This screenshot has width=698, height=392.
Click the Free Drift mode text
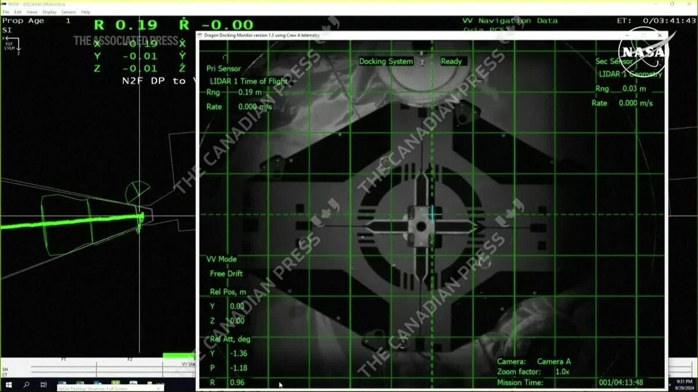coord(226,274)
